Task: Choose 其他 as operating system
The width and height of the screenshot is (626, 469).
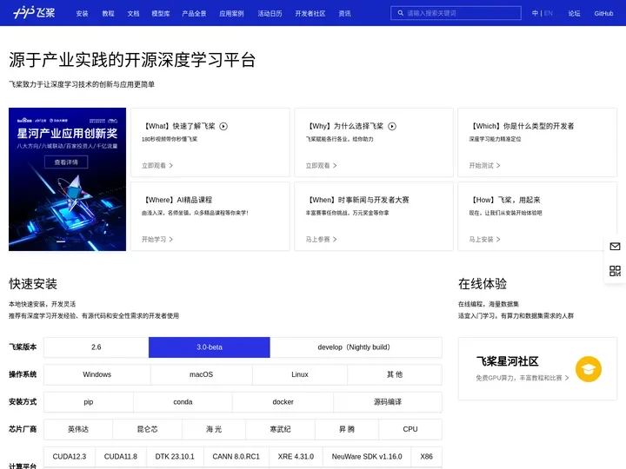Action: point(395,374)
